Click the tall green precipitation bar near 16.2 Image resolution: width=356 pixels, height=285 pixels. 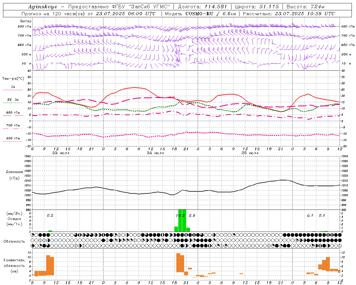coord(182,220)
